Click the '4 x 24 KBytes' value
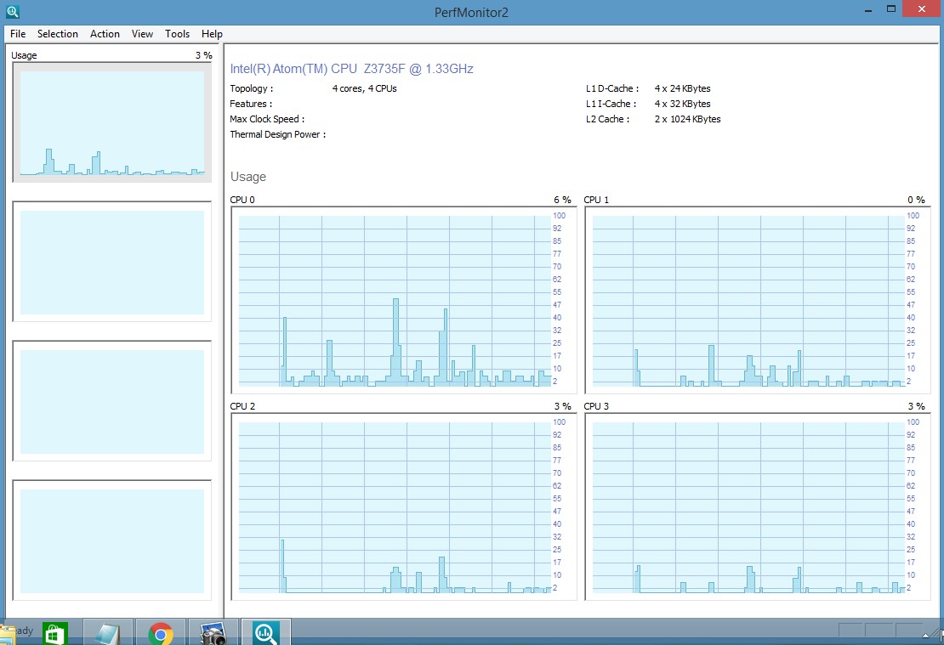This screenshot has width=944, height=645. [x=683, y=88]
